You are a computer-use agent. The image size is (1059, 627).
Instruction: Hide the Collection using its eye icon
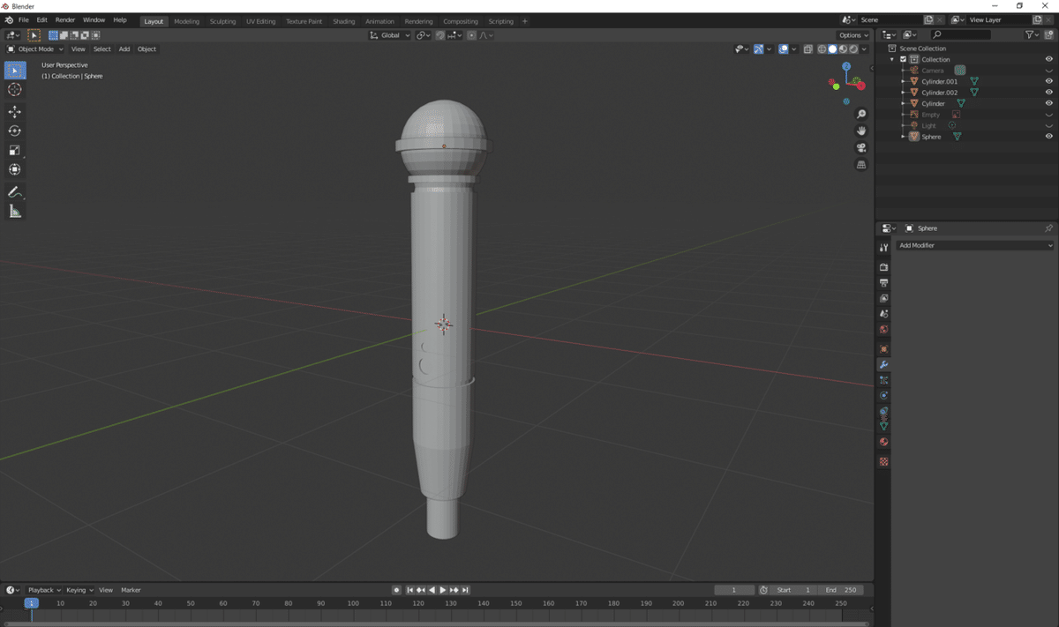tap(1049, 59)
